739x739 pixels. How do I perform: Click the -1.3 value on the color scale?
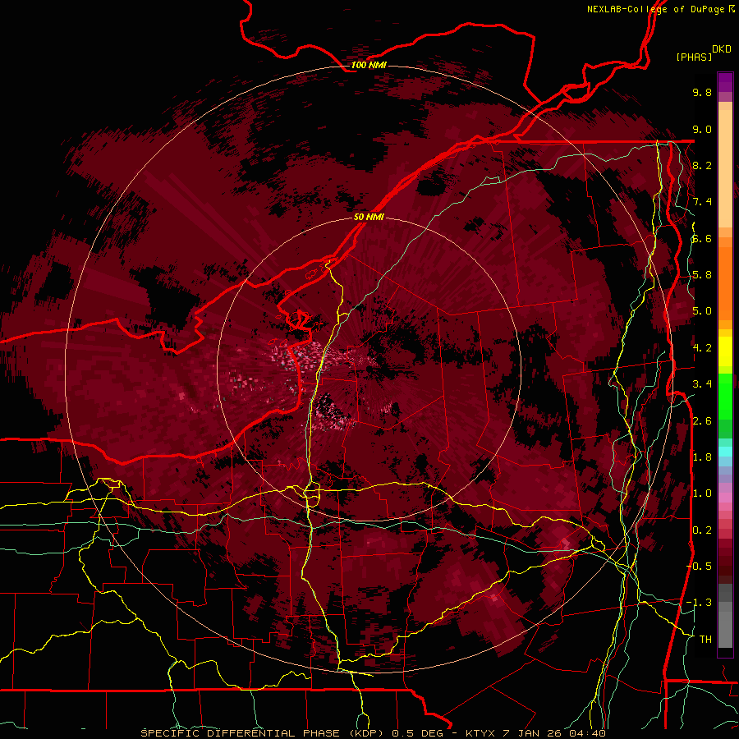tap(700, 603)
